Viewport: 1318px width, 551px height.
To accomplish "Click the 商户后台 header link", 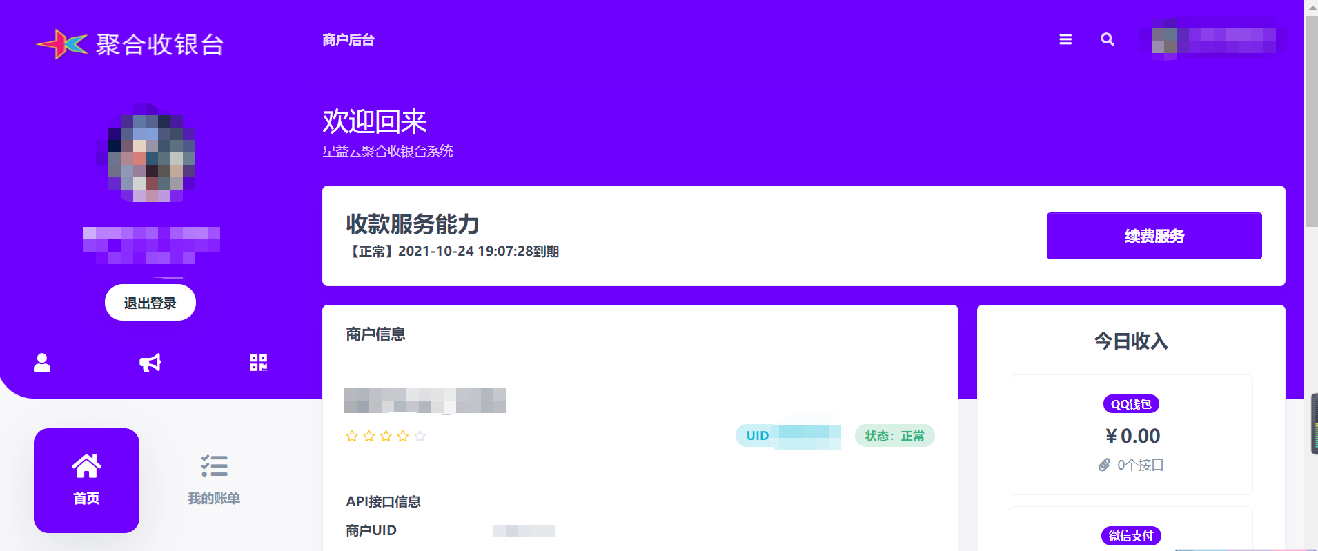I will 348,40.
